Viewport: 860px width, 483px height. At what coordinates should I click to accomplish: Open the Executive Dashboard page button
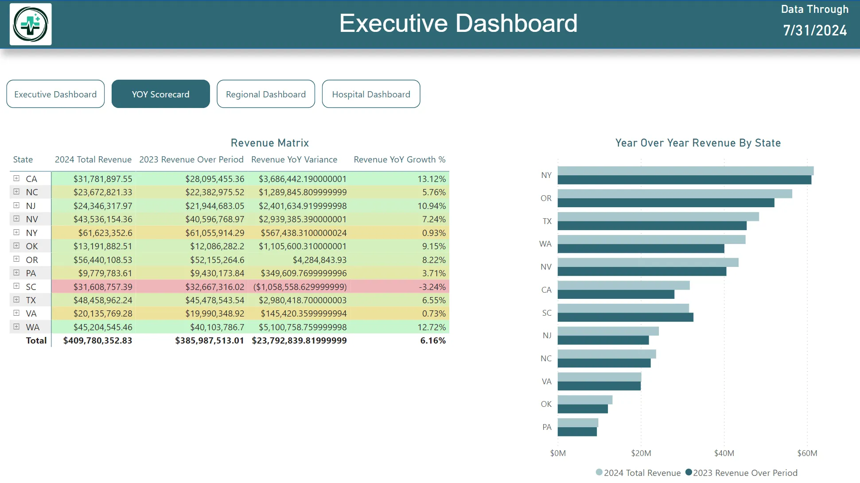coord(55,94)
